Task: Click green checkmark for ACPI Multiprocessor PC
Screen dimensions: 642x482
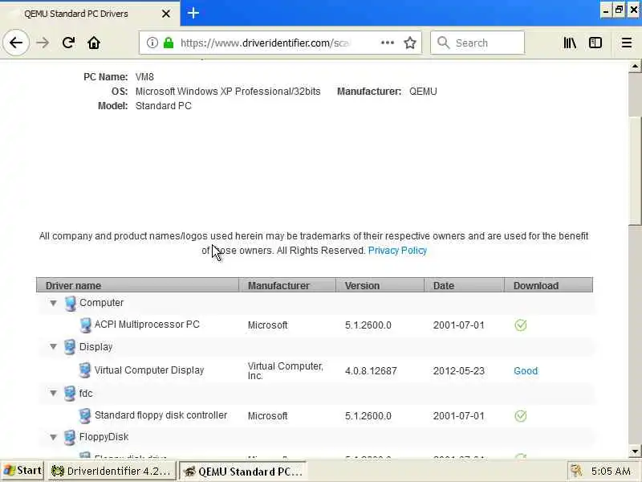Action: coord(520,325)
